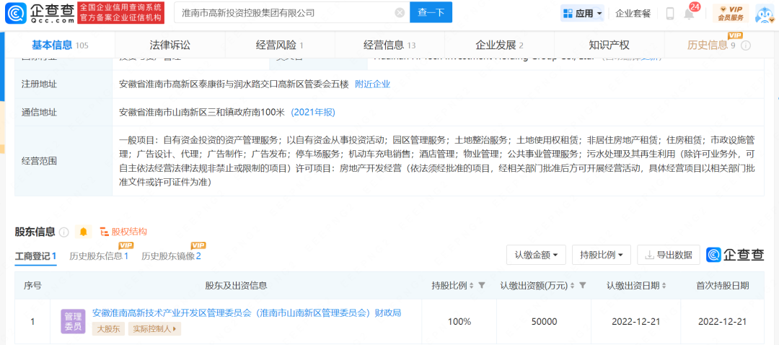Open the 历史股东信息 sub-tab
This screenshot has width=779, height=345.
(98, 256)
